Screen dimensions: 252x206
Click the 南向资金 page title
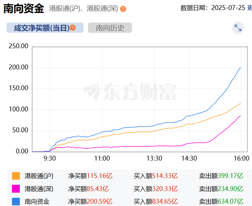click(x=24, y=8)
